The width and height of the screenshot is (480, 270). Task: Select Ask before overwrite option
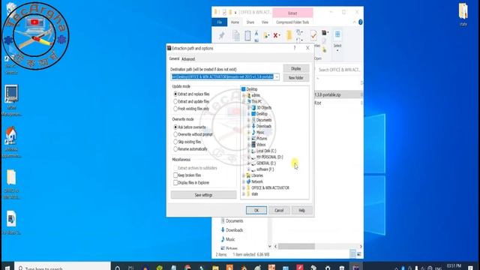coord(175,127)
